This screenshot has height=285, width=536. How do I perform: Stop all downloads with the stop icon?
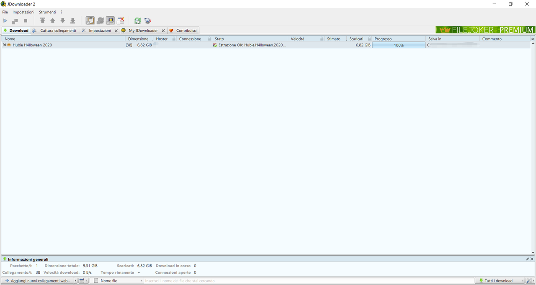click(25, 21)
